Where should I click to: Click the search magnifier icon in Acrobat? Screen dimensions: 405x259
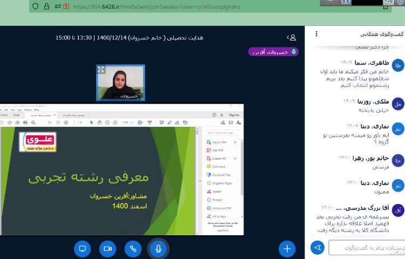pos(33,122)
